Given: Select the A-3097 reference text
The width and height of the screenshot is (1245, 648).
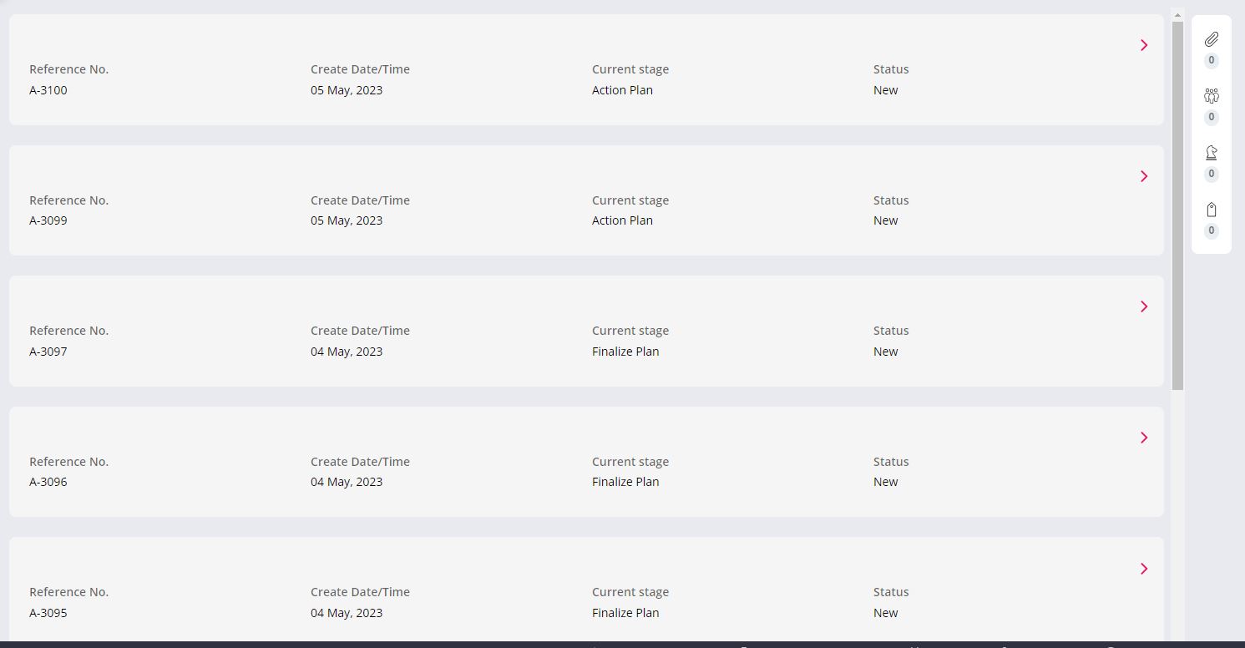Looking at the screenshot, I should pyautogui.click(x=48, y=352).
